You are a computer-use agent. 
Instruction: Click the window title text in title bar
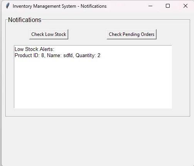tap(59, 6)
